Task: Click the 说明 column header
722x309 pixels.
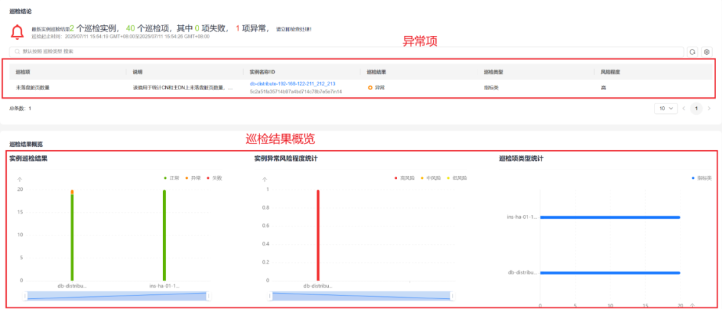Action: tap(138, 72)
